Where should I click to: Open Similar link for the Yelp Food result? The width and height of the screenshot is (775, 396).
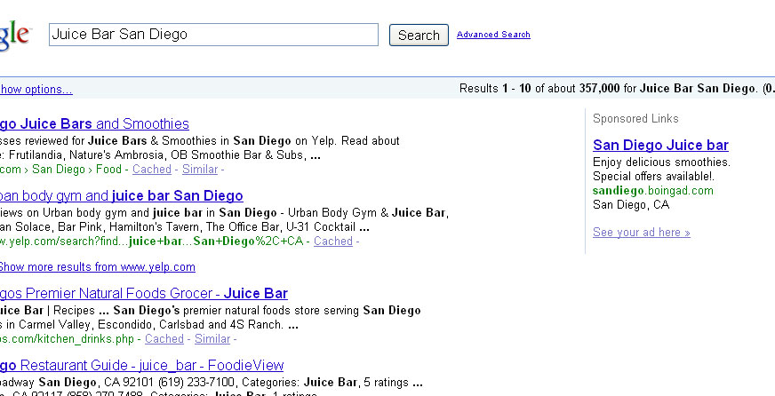coord(200,170)
